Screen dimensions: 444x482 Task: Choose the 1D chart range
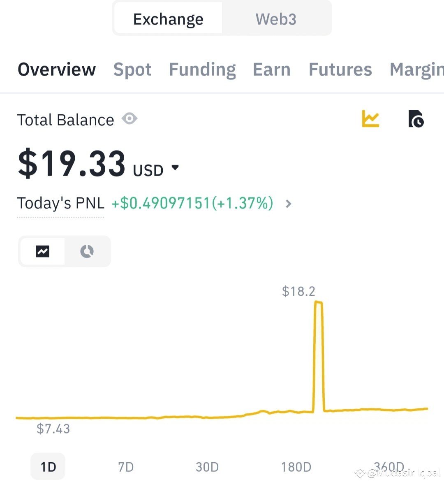(x=48, y=467)
